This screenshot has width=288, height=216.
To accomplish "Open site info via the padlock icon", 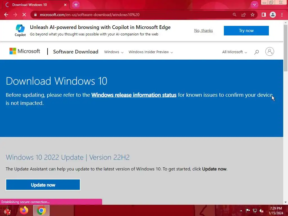I will tap(35, 15).
